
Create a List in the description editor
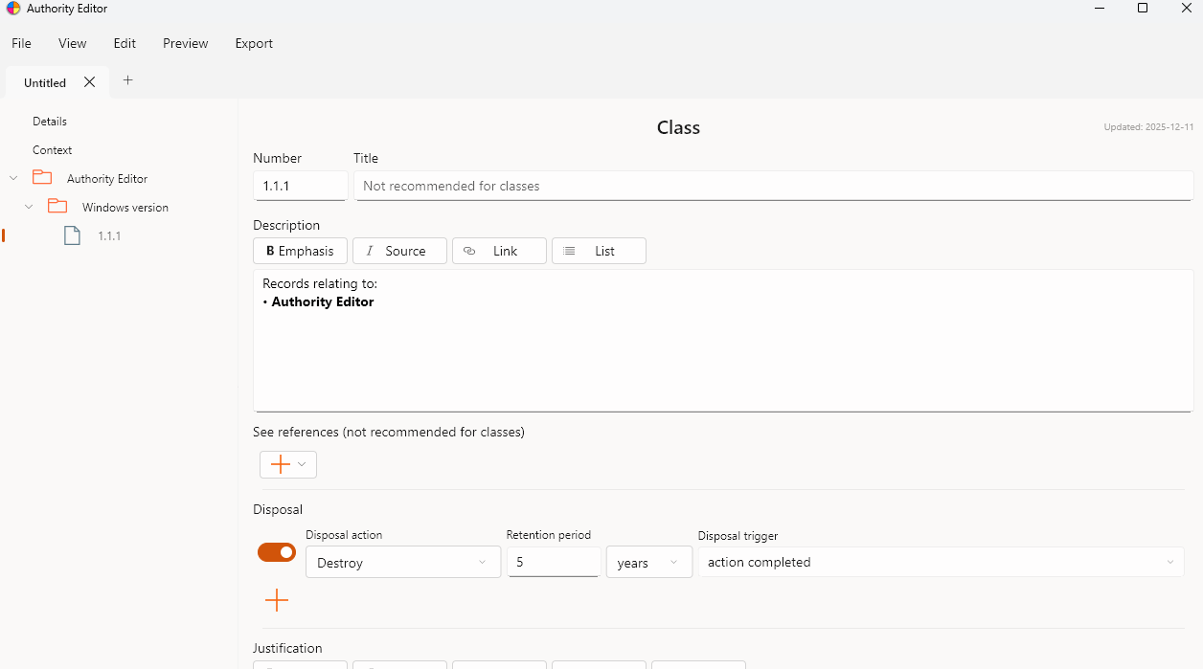pyautogui.click(x=599, y=250)
